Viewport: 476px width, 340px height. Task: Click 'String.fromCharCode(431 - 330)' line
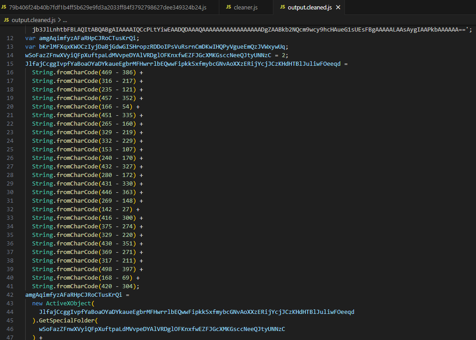point(87,183)
